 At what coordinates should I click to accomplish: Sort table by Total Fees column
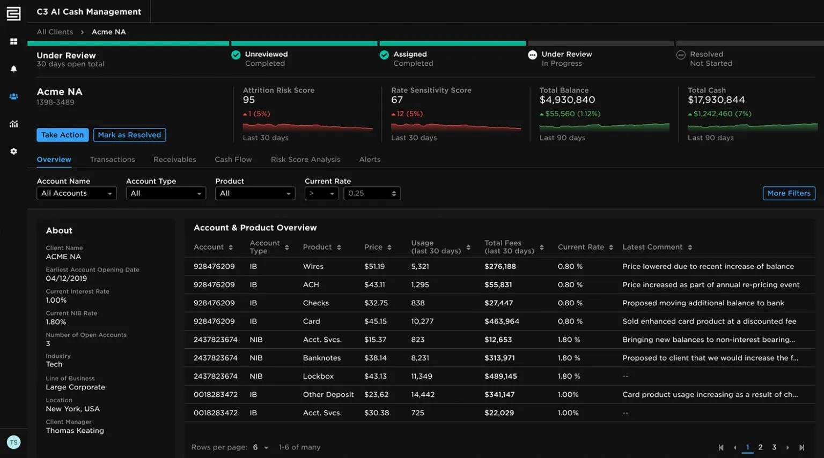pyautogui.click(x=542, y=247)
